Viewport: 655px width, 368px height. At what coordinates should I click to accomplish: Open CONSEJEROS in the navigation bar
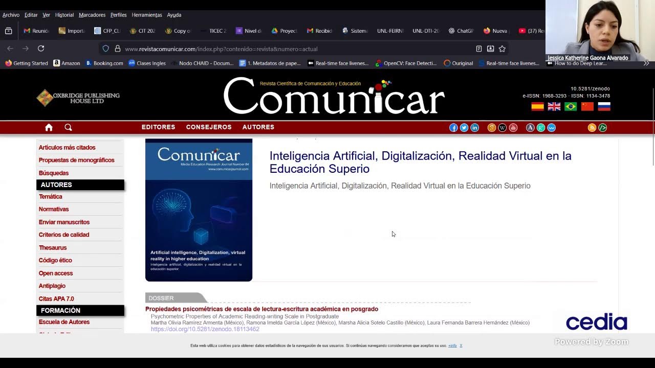coord(209,127)
